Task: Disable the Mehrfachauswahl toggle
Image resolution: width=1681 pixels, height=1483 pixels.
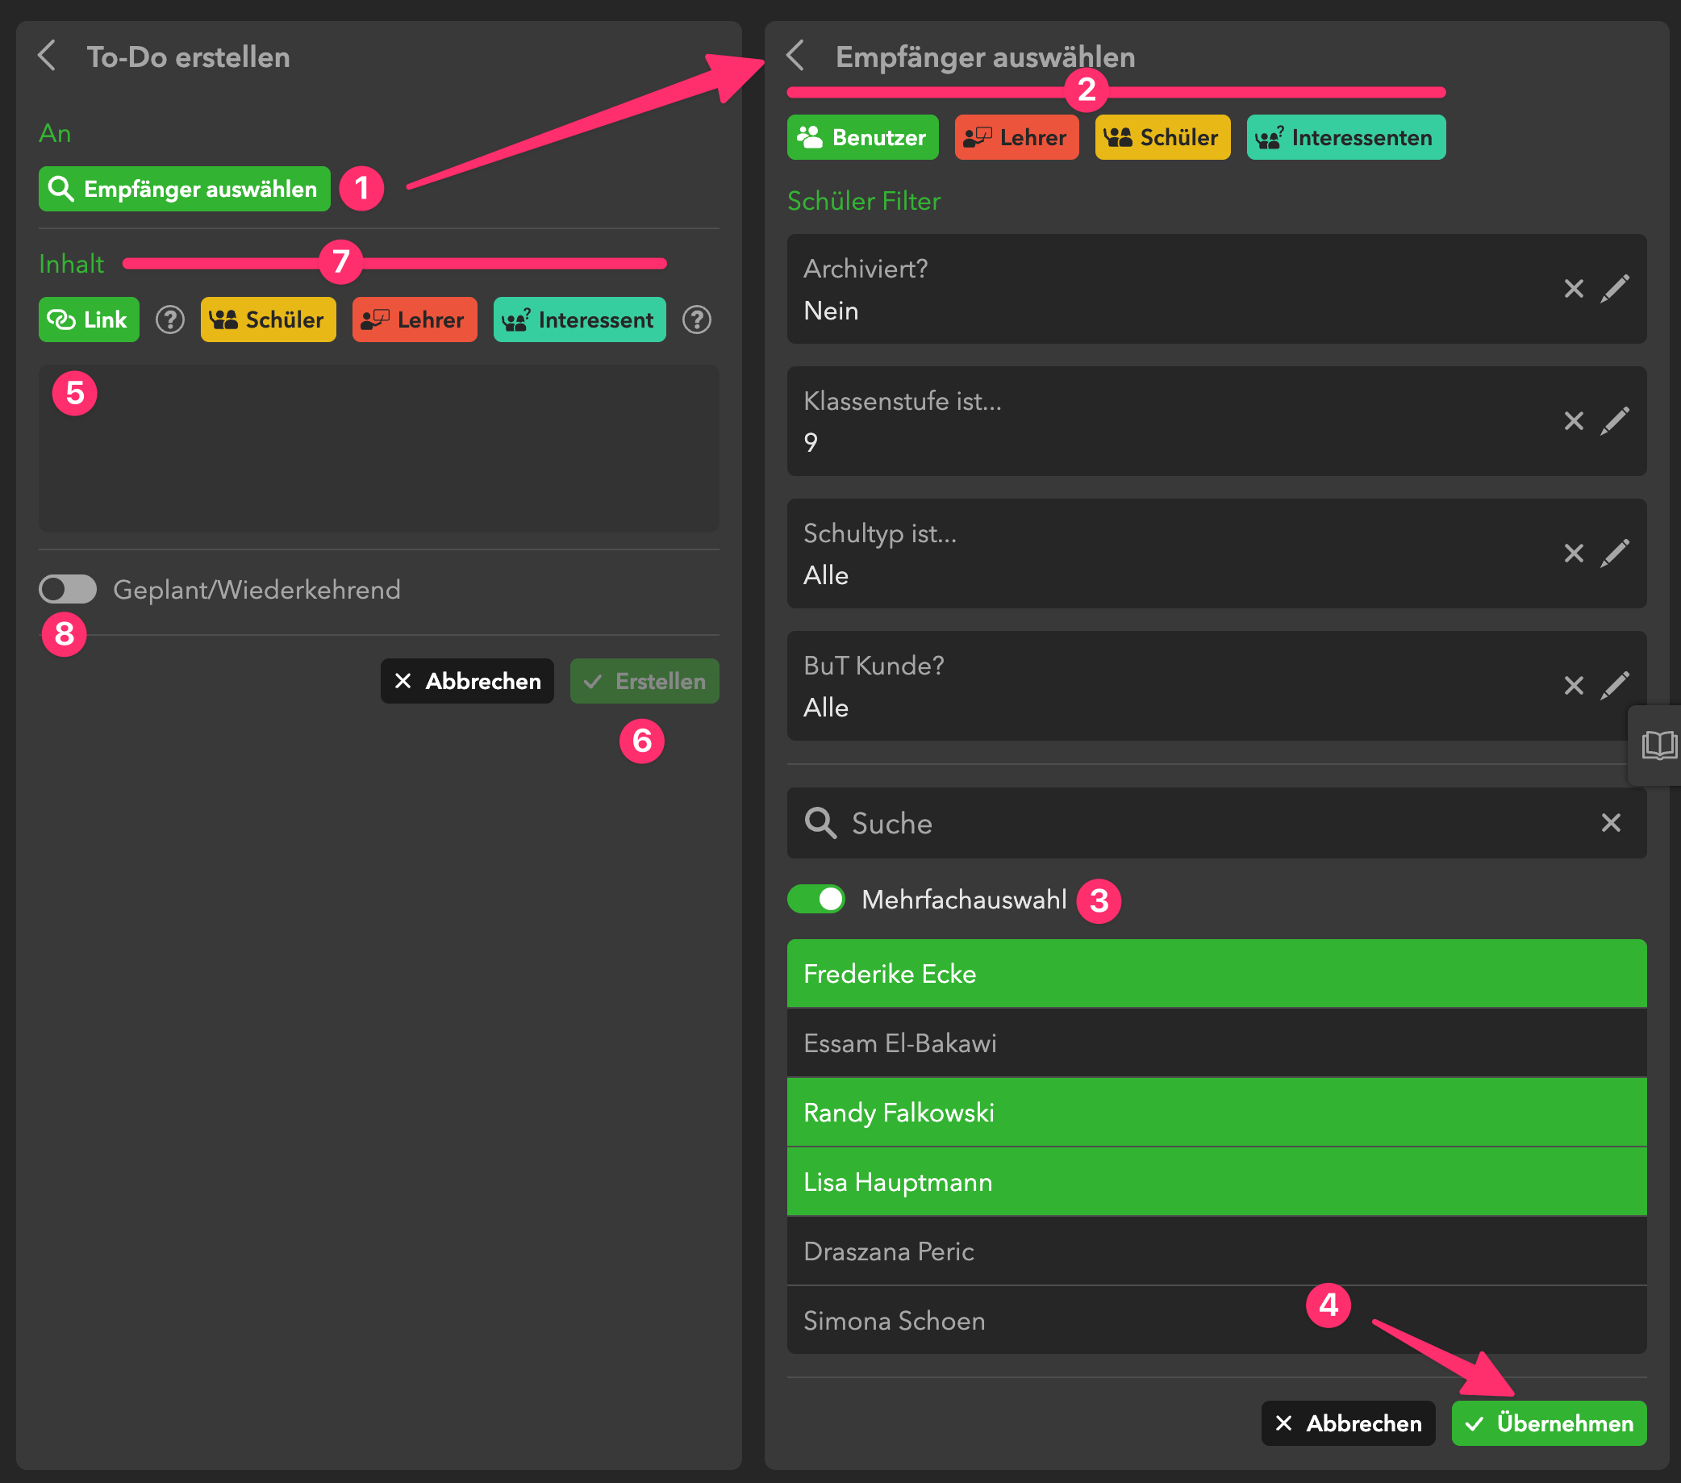Action: 815,899
